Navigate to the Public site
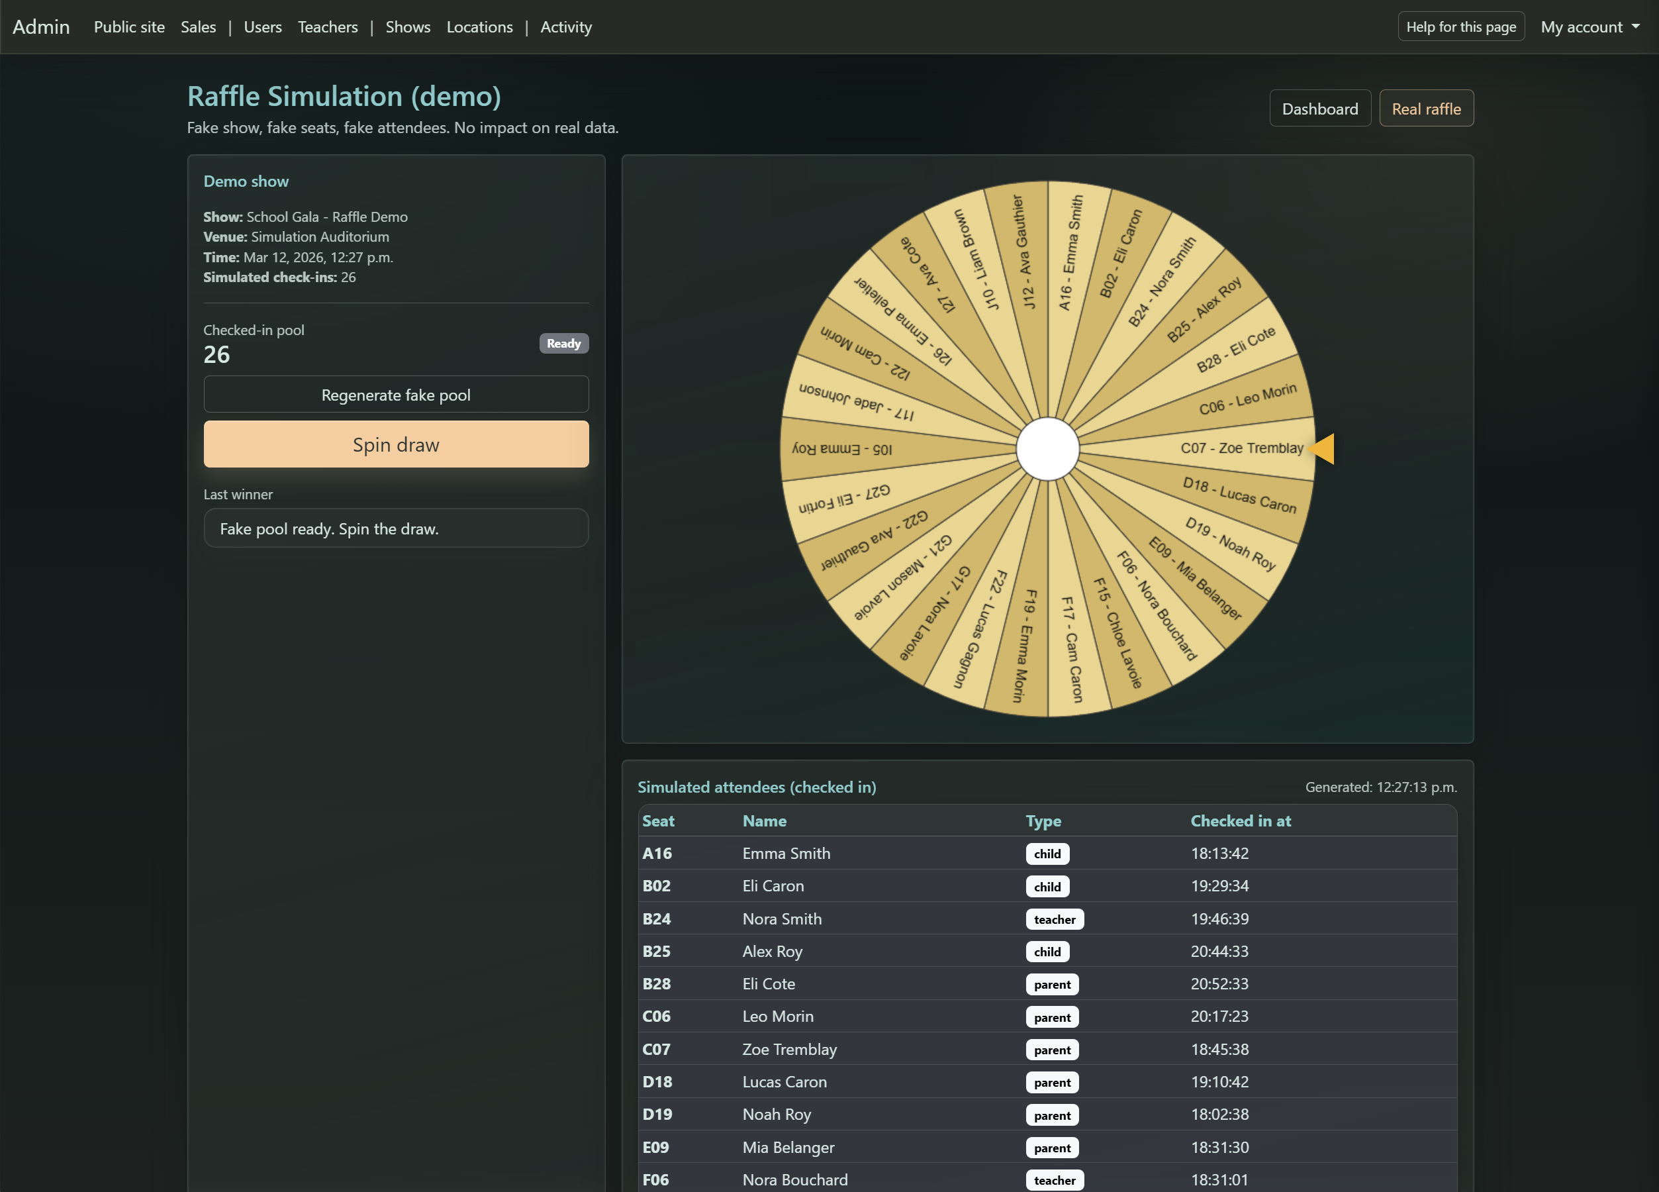 128,26
